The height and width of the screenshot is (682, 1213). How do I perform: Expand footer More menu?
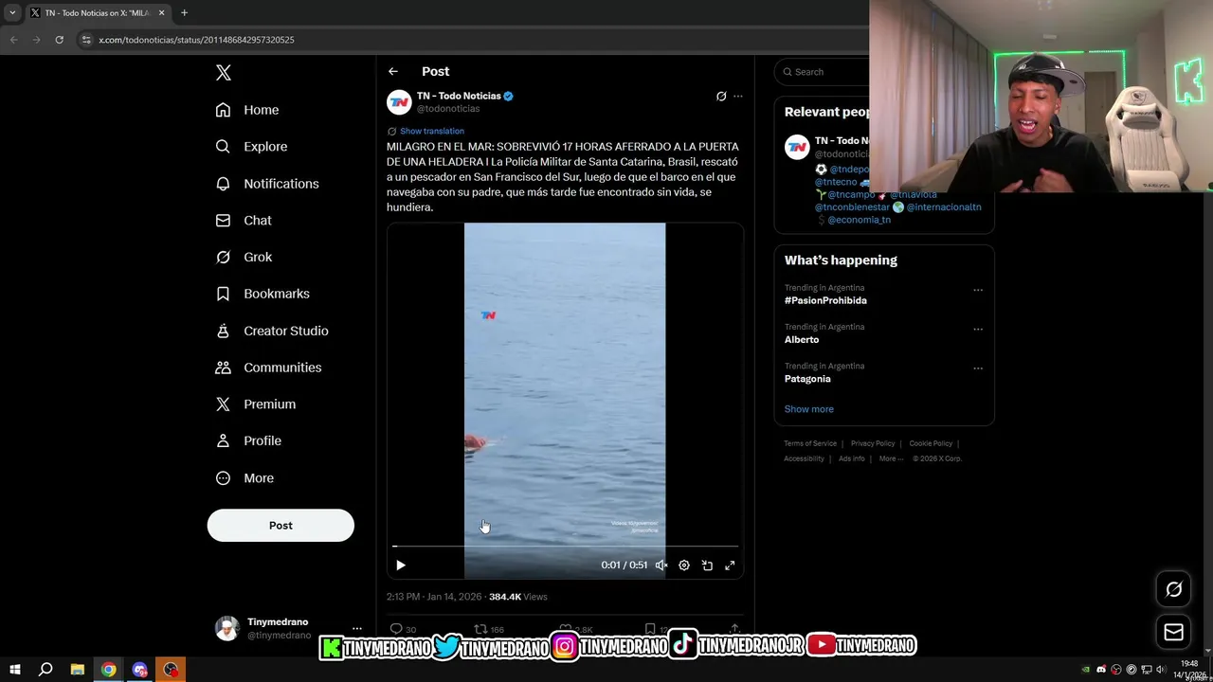point(890,458)
